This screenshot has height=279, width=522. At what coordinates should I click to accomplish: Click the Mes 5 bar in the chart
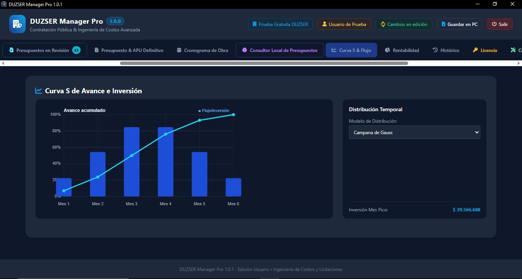tap(199, 174)
